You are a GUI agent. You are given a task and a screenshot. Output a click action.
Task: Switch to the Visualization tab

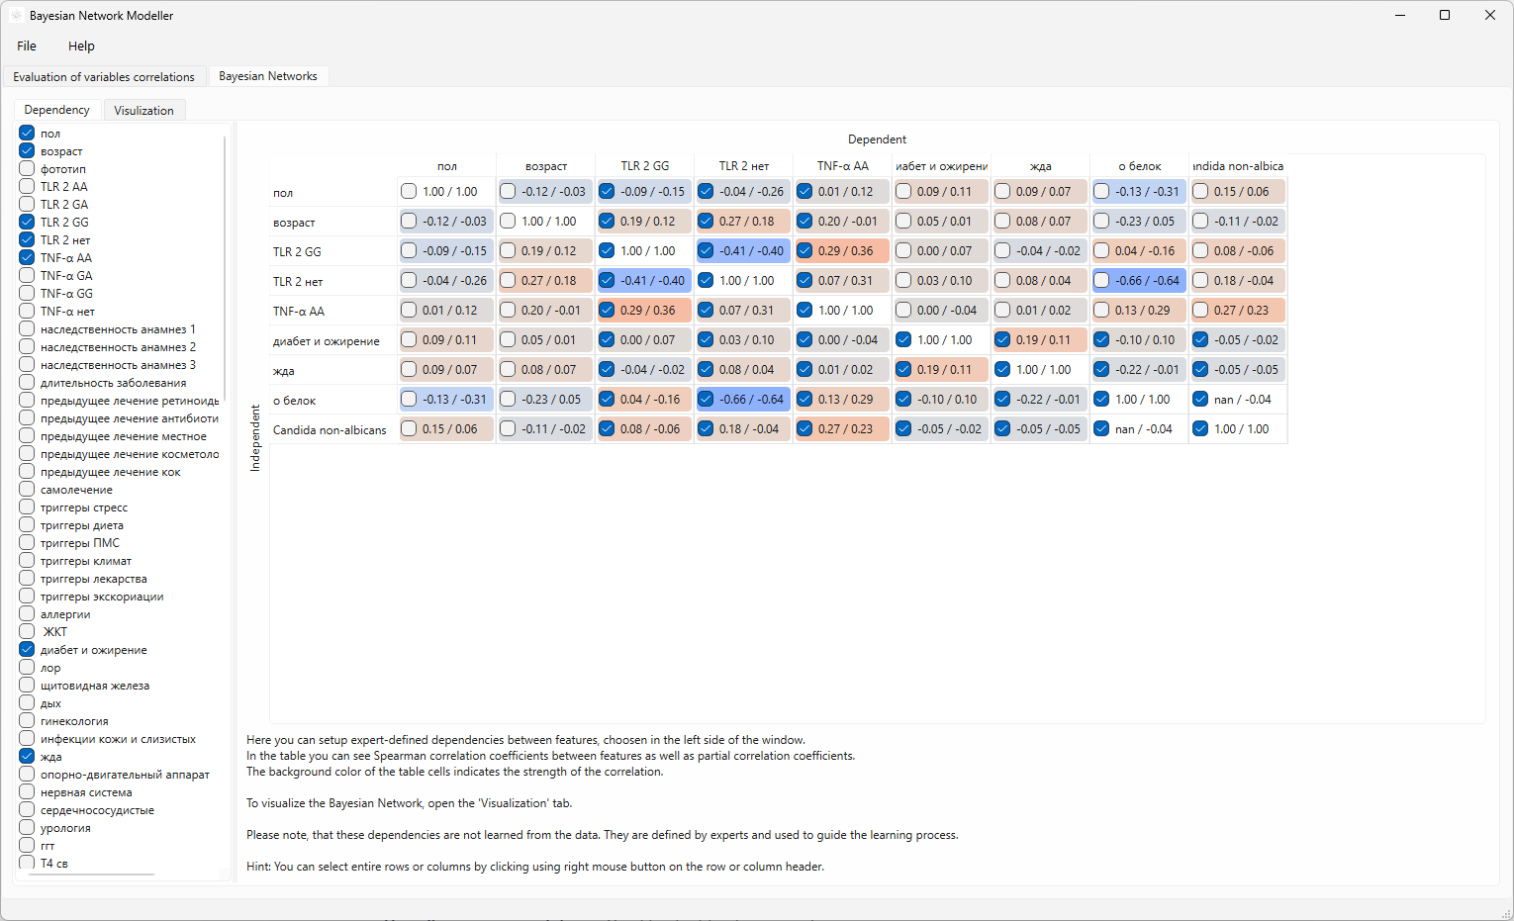(143, 109)
